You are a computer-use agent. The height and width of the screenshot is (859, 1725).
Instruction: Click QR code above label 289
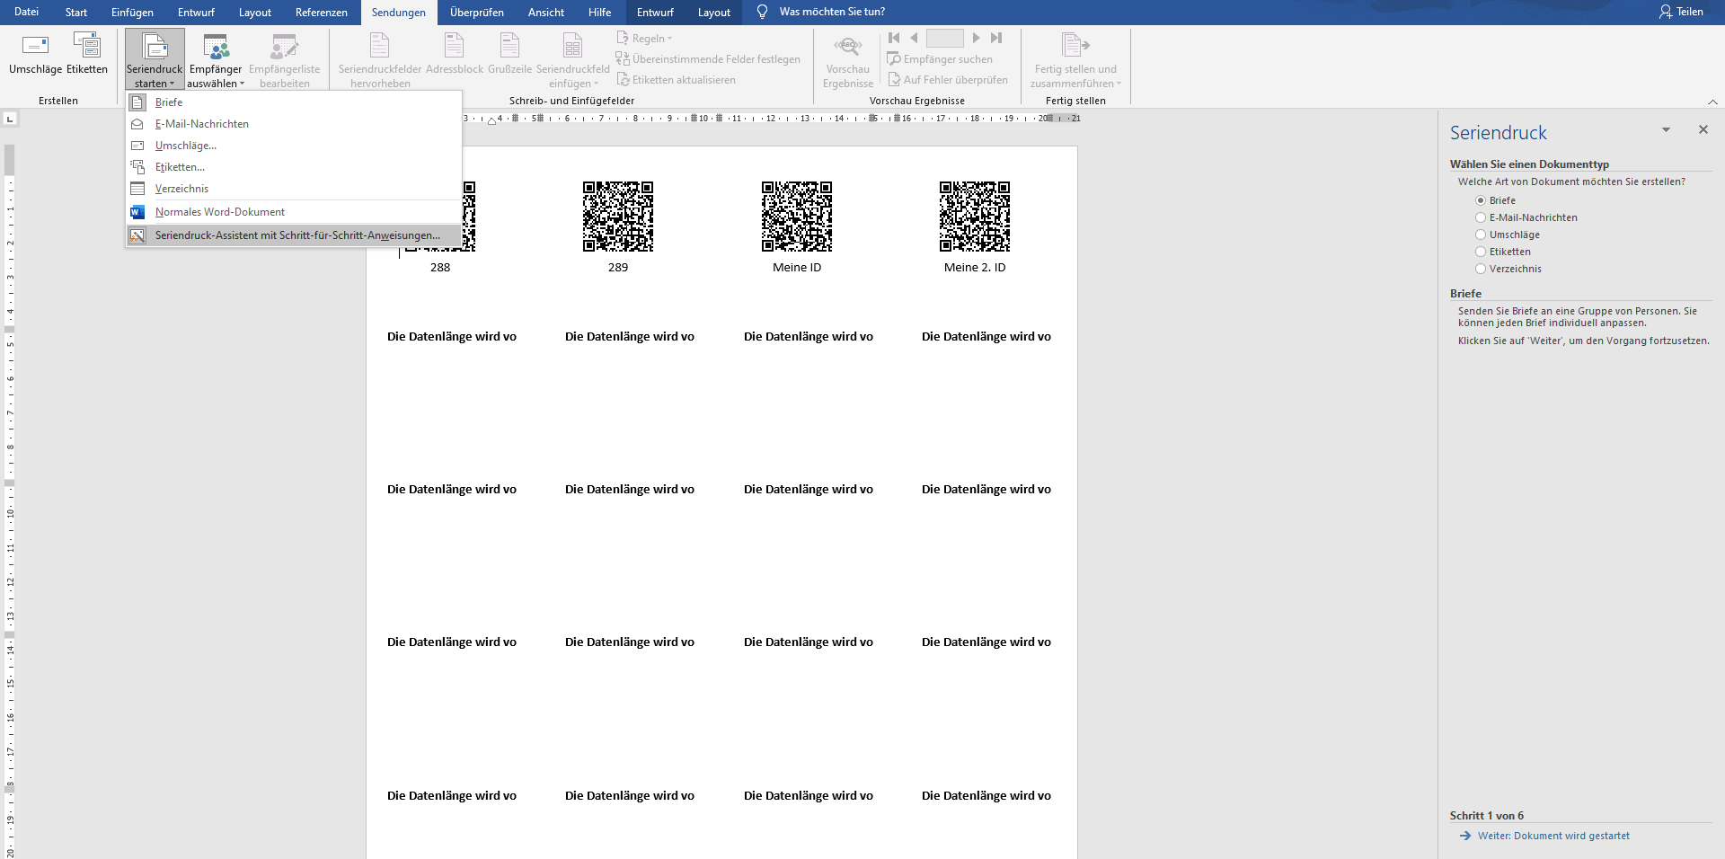[618, 217]
